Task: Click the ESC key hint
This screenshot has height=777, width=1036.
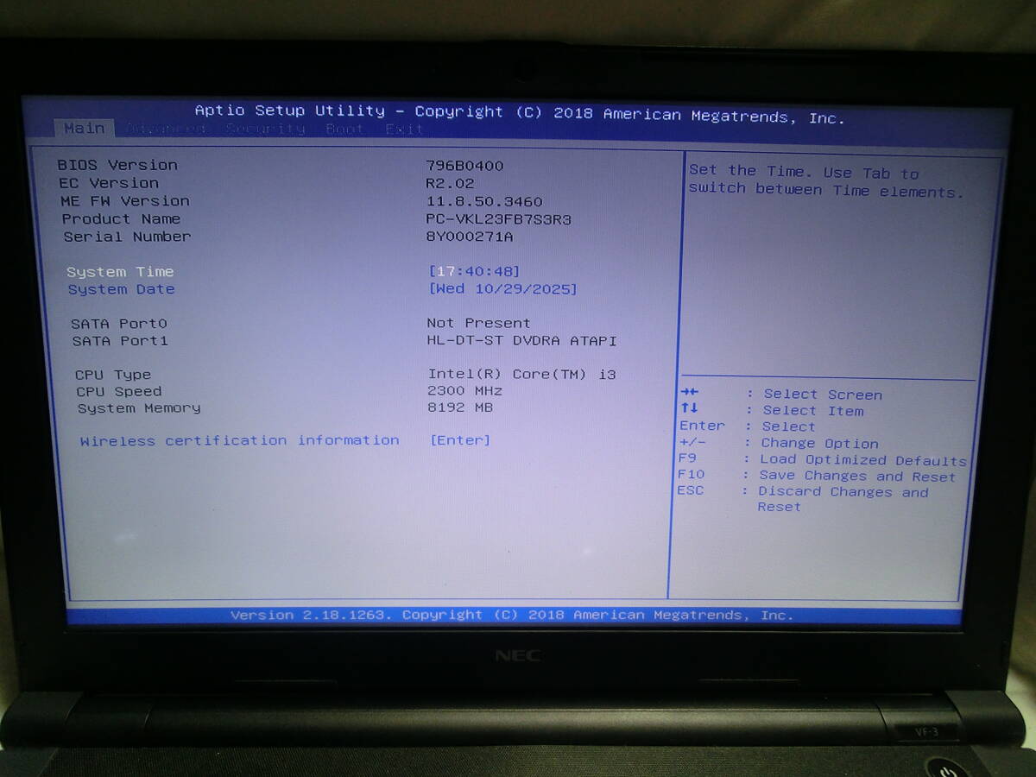Action: (690, 490)
